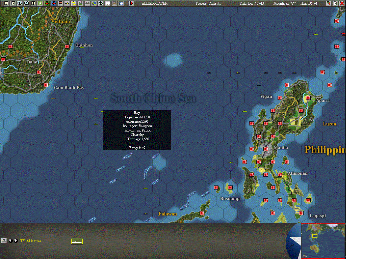Click the flag with red arrow icon
This screenshot has width=389, height=259.
pyautogui.click(x=329, y=3)
